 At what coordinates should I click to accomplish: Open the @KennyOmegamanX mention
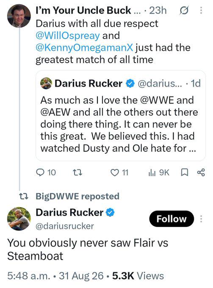(84, 47)
